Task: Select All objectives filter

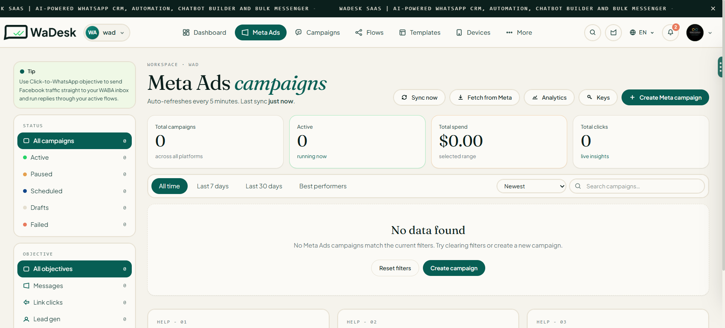Action: tap(74, 269)
